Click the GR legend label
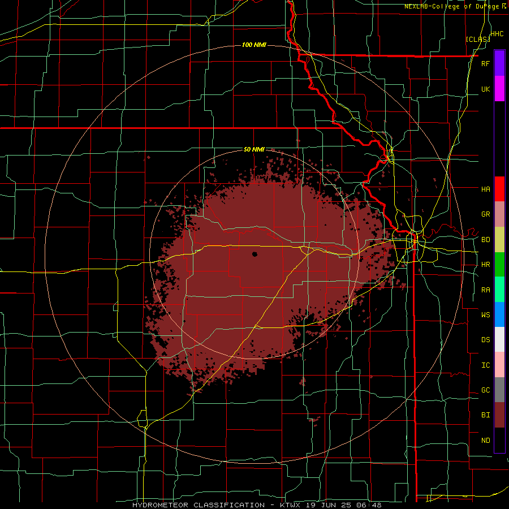This screenshot has width=509, height=509. coord(485,214)
